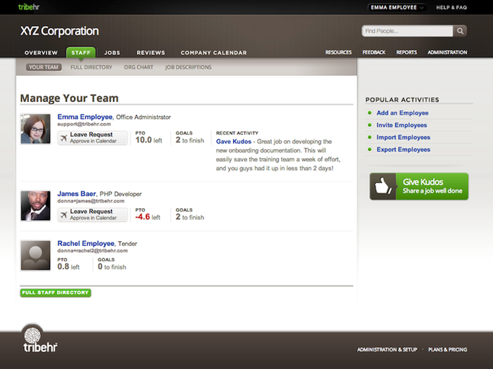This screenshot has height=369, width=493.
Task: Open the Reports menu
Action: click(406, 53)
